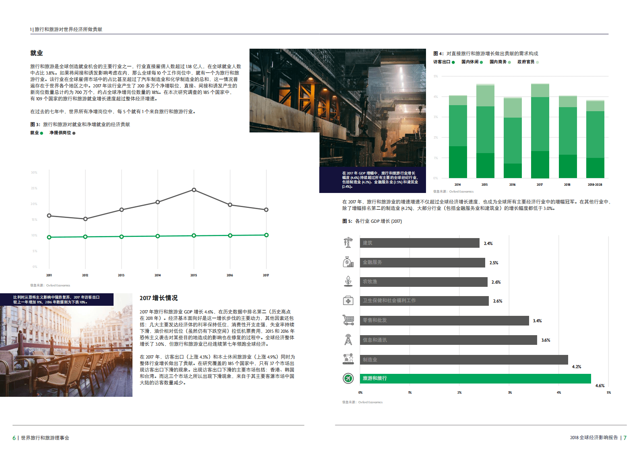
Task: Click the 国内商务 legend dot
Action: click(x=509, y=62)
